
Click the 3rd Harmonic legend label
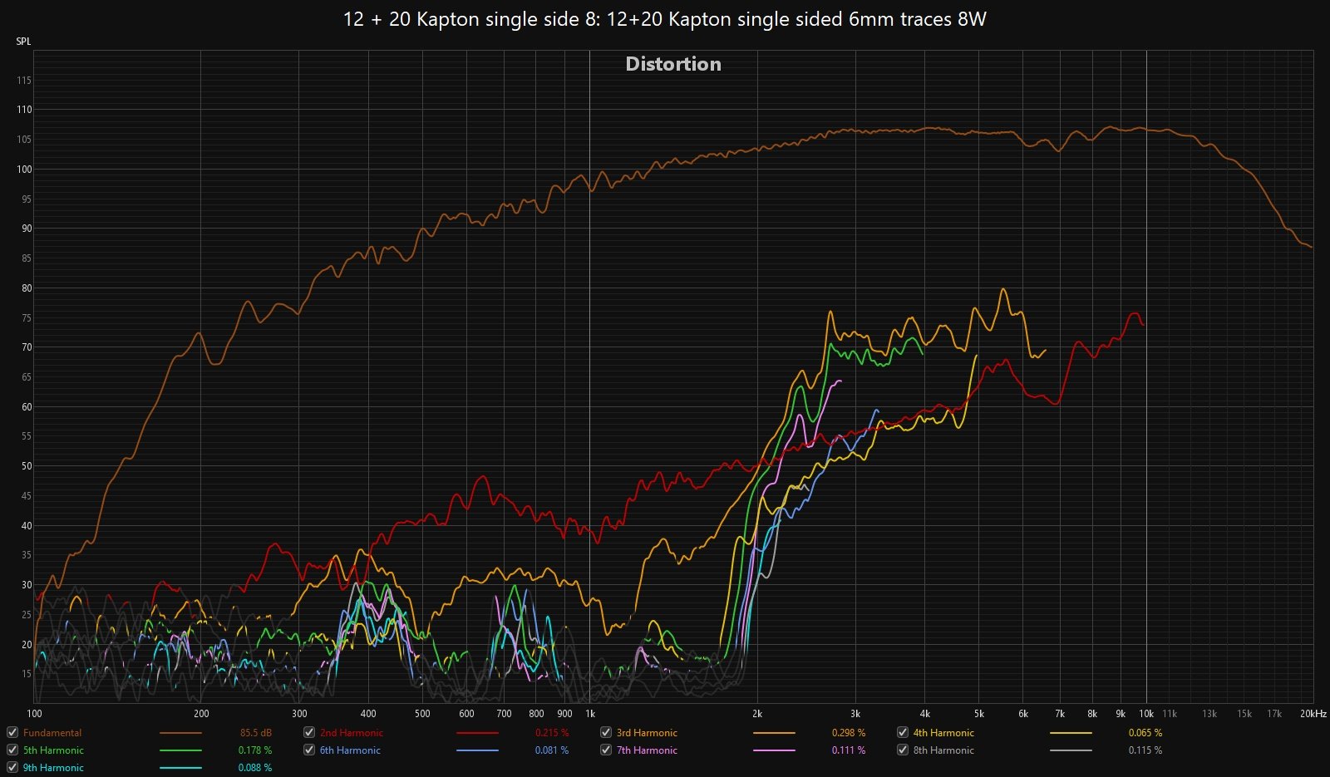647,733
